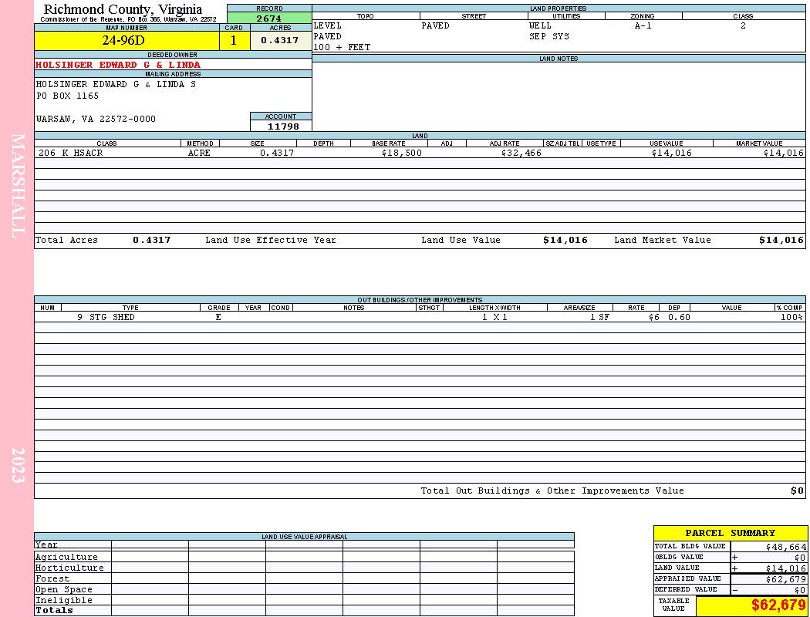
Task: Click the PARCEL SUMMARY heading
Action: coord(730,534)
